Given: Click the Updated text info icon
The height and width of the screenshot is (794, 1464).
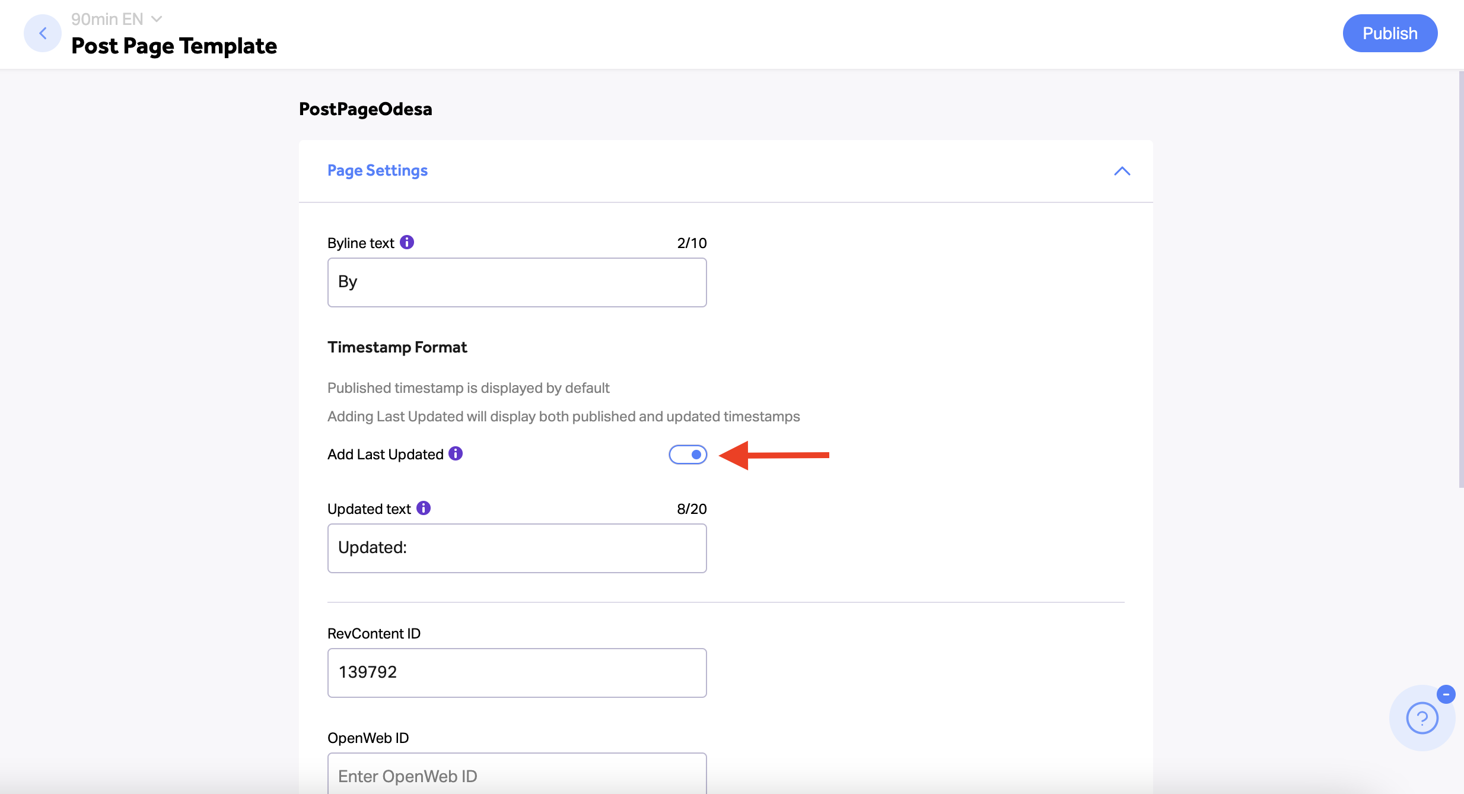Looking at the screenshot, I should (x=424, y=508).
